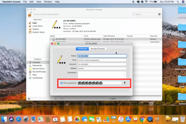Sort by the Expires column header
Image resolution: width=186 pixels, height=124 pixels.
[x=138, y=36]
